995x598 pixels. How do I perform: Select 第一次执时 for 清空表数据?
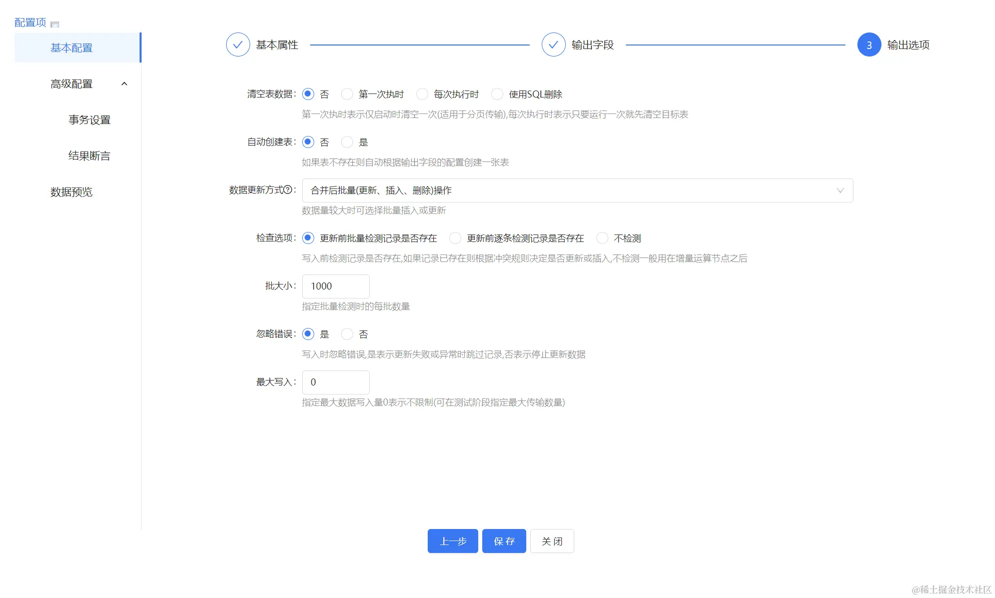[347, 94]
